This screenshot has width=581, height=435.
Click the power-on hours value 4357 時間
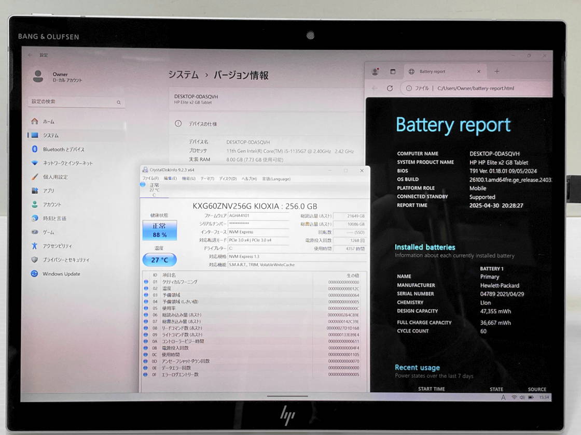tap(350, 249)
